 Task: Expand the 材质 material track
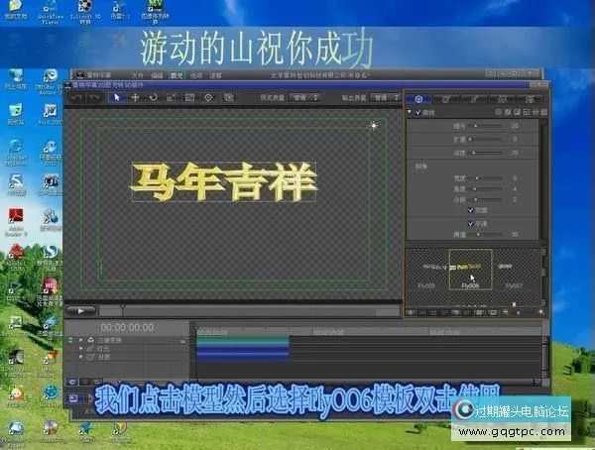pyautogui.click(x=81, y=357)
